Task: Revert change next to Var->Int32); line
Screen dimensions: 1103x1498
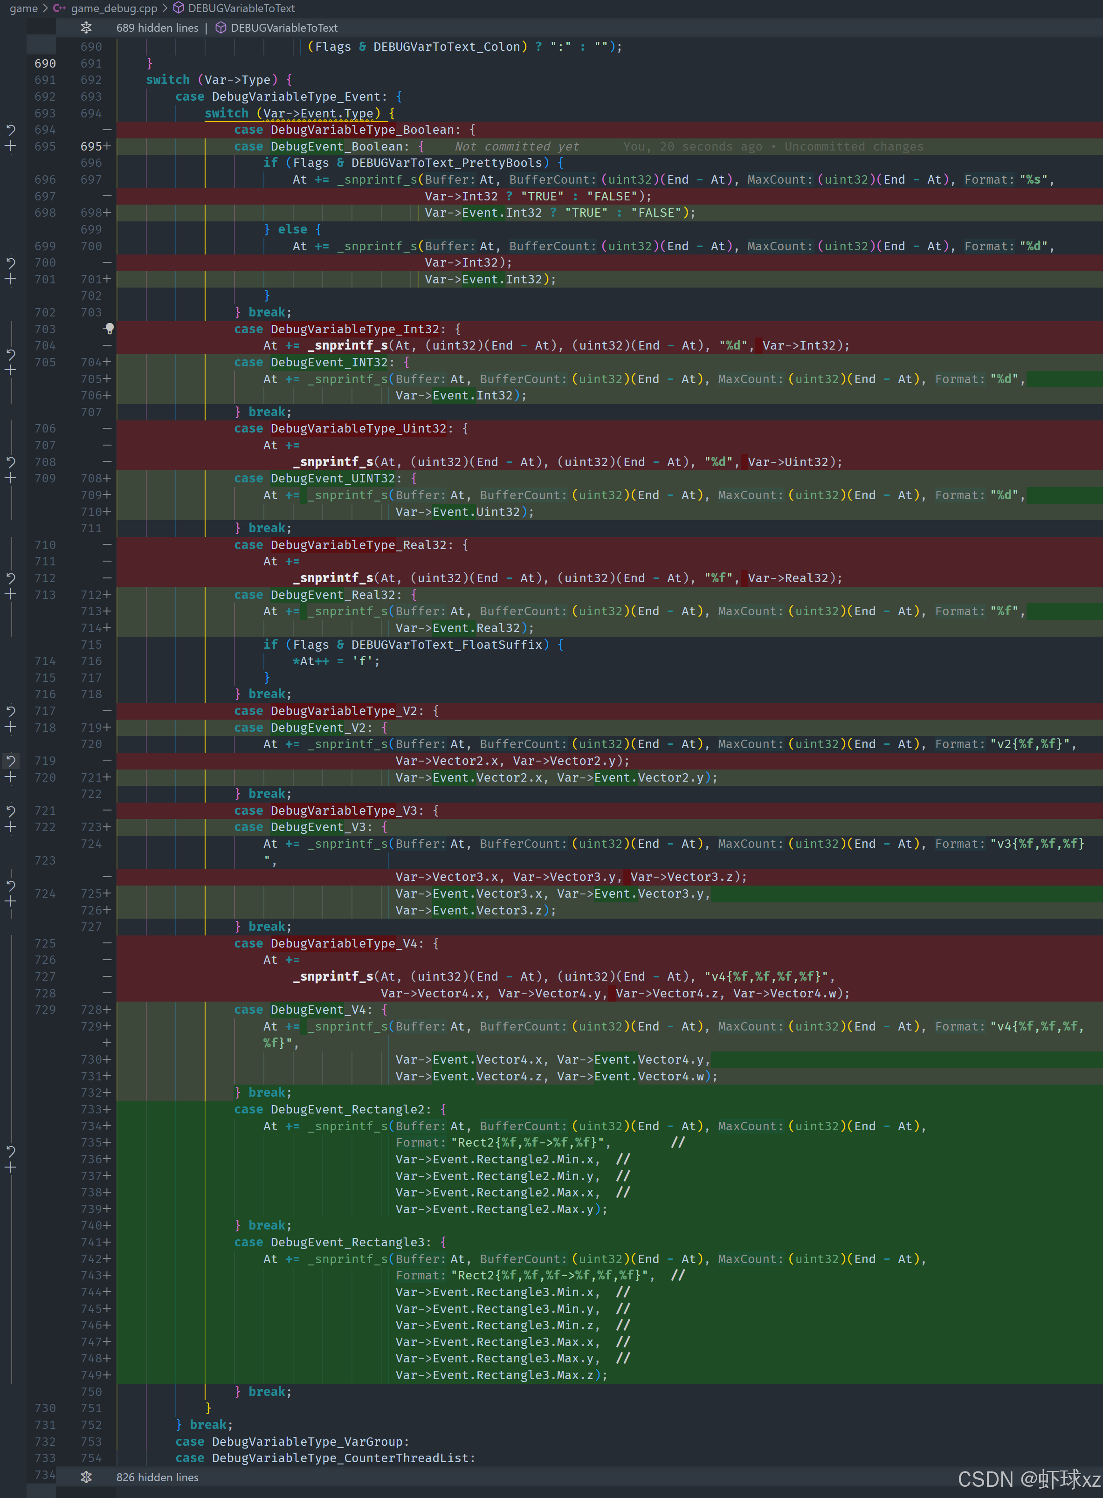Action: pyautogui.click(x=11, y=262)
